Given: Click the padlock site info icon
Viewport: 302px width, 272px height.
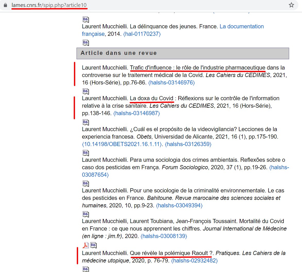Looking at the screenshot, I should (5, 5).
